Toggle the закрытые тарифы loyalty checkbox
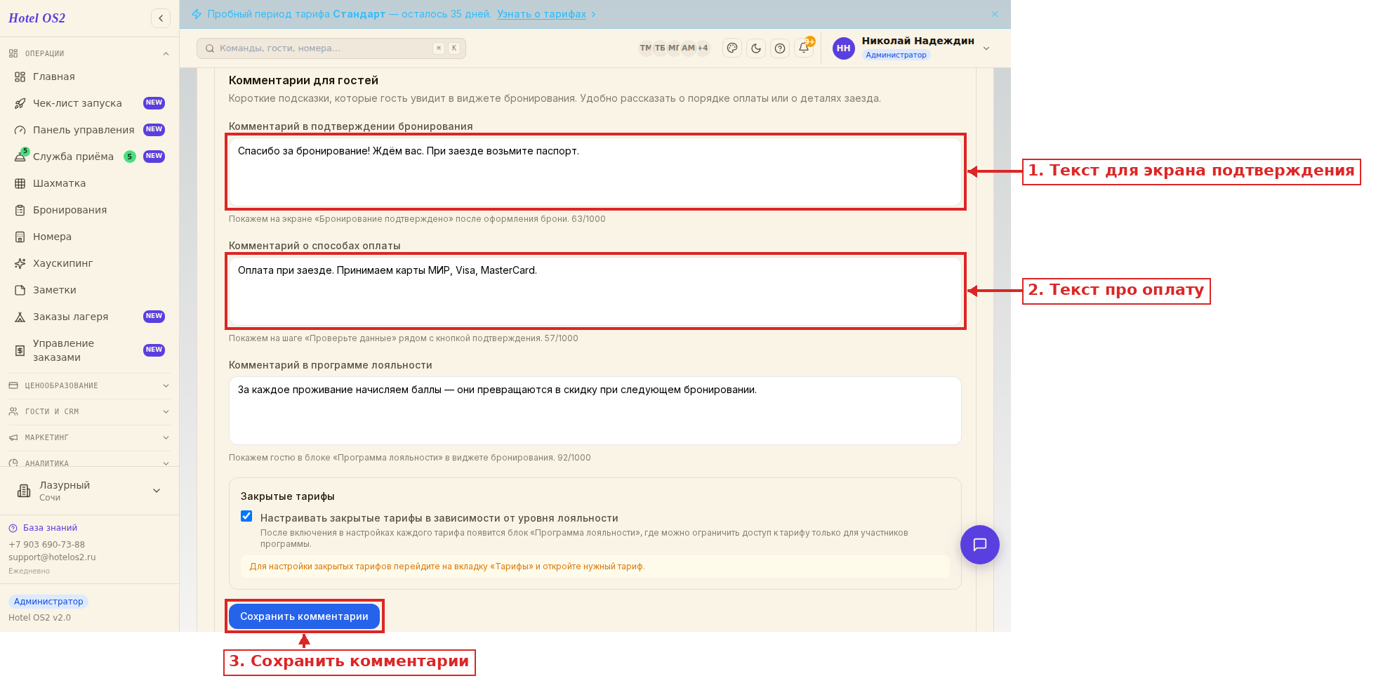This screenshot has height=695, width=1383. tap(246, 516)
